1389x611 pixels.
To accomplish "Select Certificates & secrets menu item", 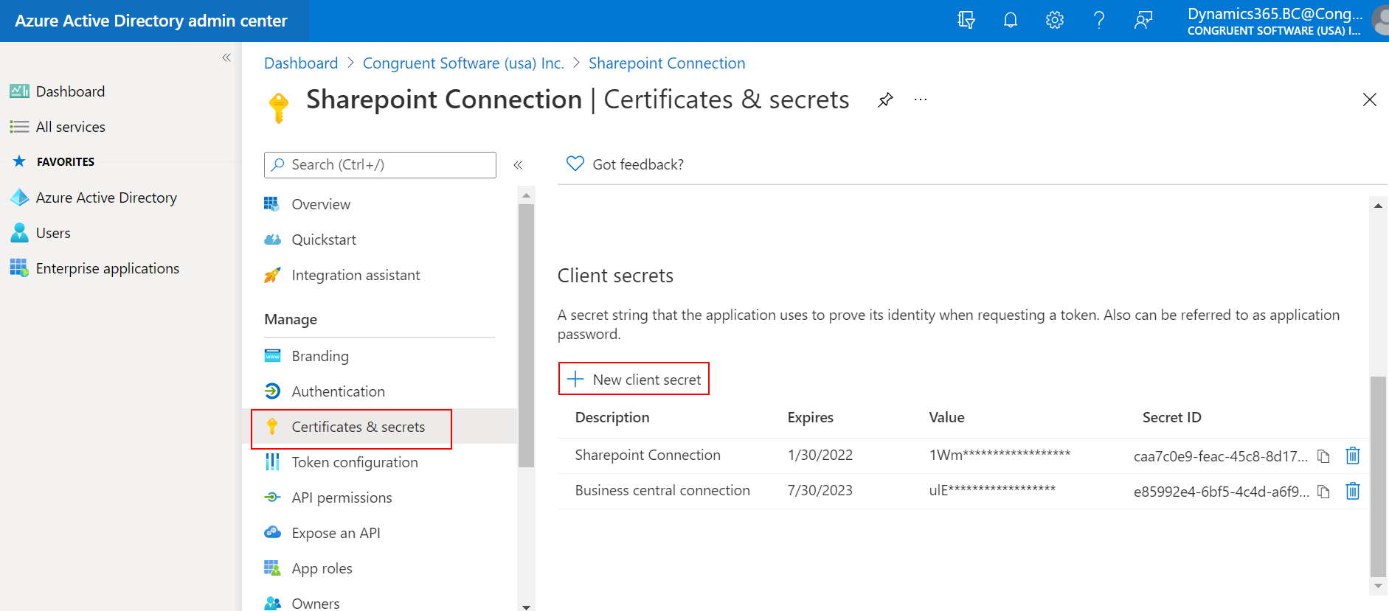I will click(x=358, y=427).
